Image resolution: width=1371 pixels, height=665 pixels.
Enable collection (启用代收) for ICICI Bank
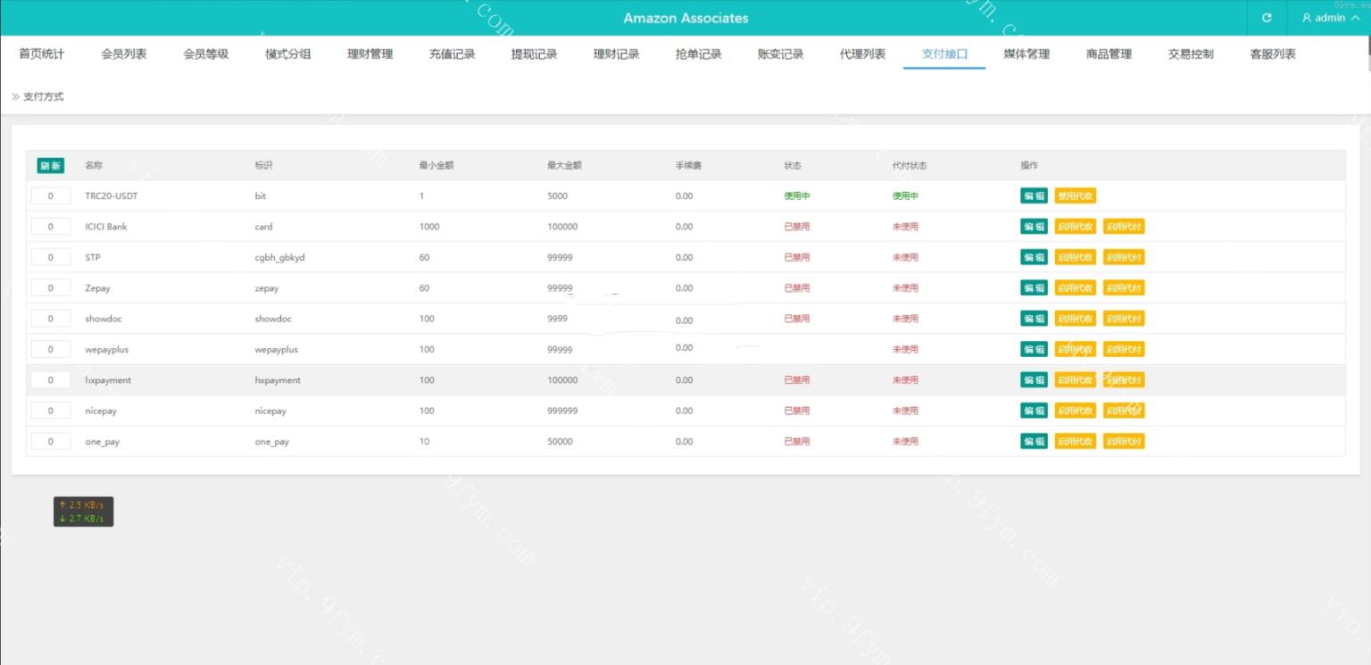click(1075, 226)
